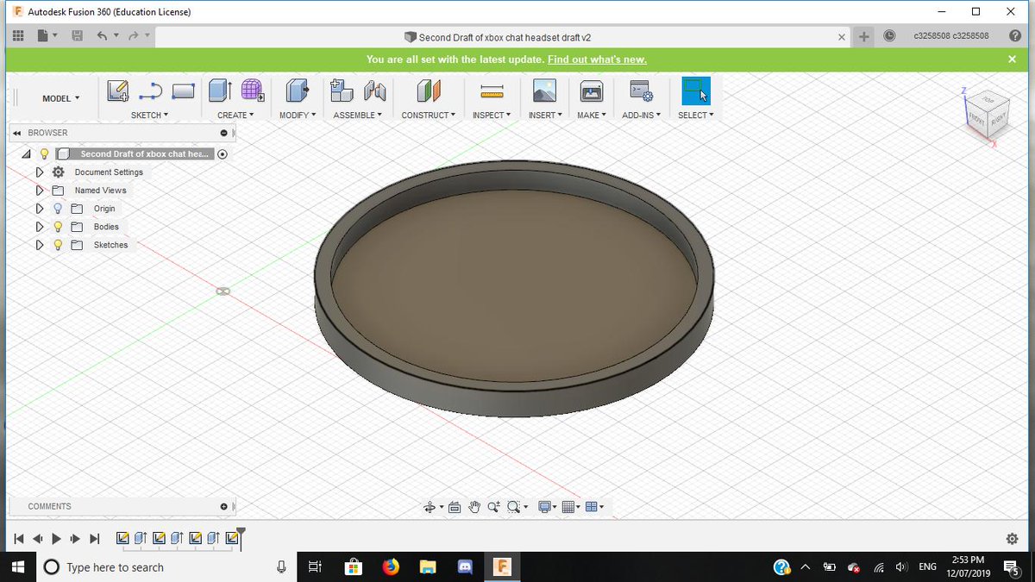Image resolution: width=1035 pixels, height=582 pixels.
Task: Expand the Named Views node
Action: [39, 191]
